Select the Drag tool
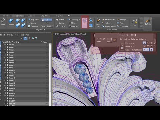The width and height of the screenshot is (160, 120). coord(3,22)
